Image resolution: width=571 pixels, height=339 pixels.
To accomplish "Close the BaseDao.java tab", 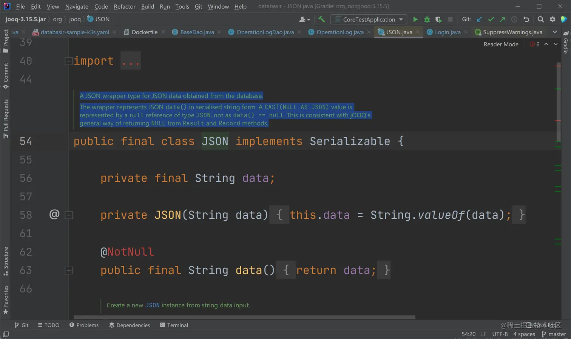I will (219, 32).
